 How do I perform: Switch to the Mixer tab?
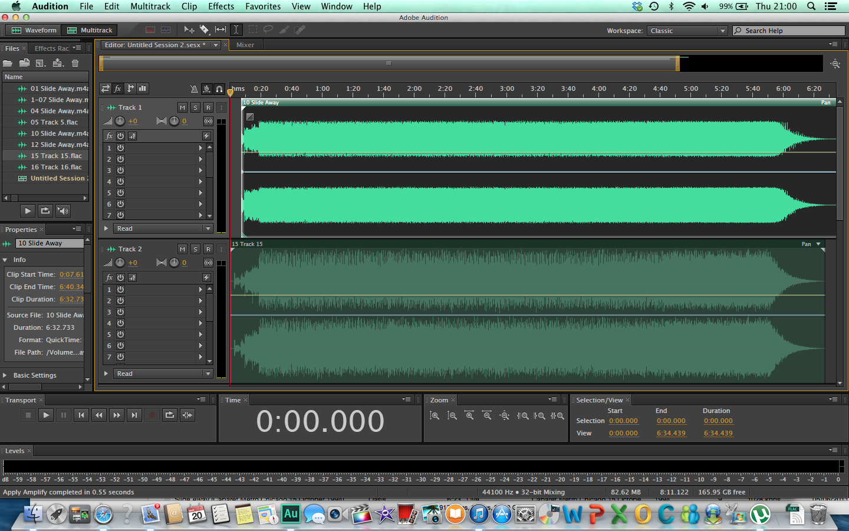245,45
